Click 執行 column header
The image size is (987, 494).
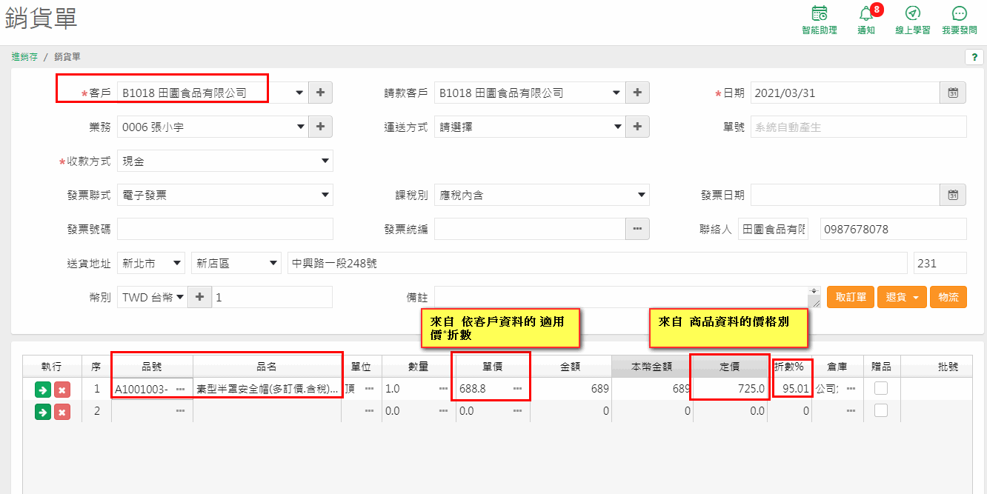(x=52, y=367)
